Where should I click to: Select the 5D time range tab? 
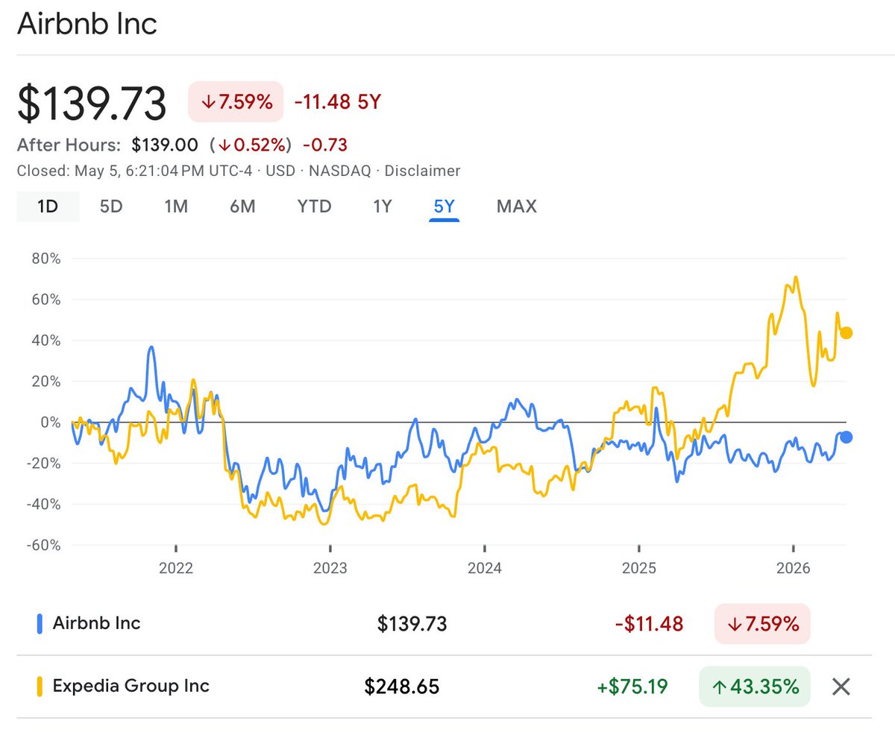click(x=110, y=206)
